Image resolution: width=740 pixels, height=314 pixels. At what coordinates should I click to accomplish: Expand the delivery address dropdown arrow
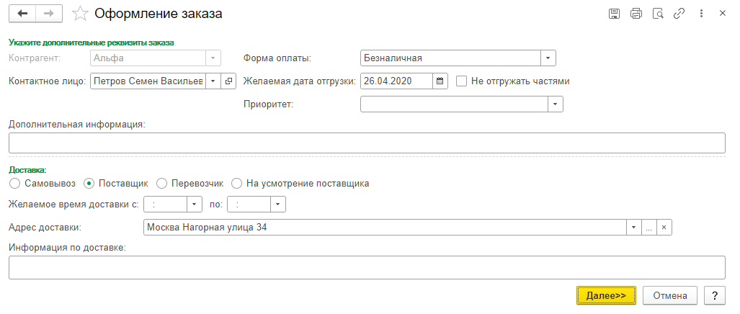(633, 228)
